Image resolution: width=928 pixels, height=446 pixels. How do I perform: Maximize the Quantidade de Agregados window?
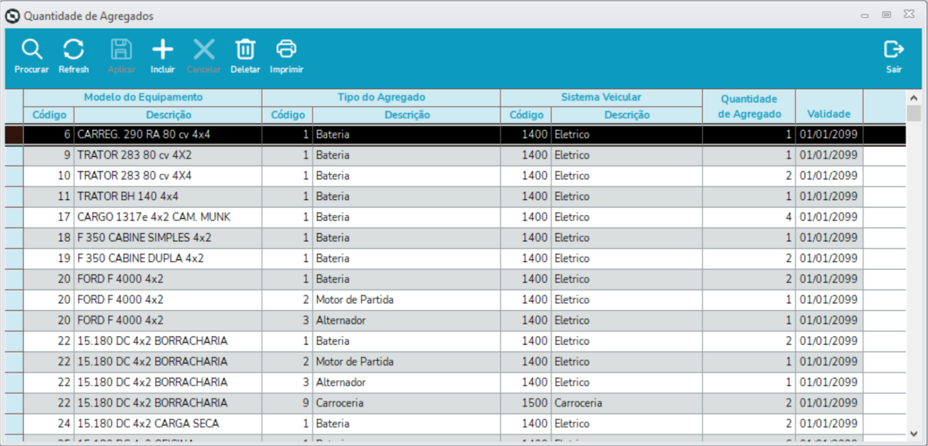887,15
